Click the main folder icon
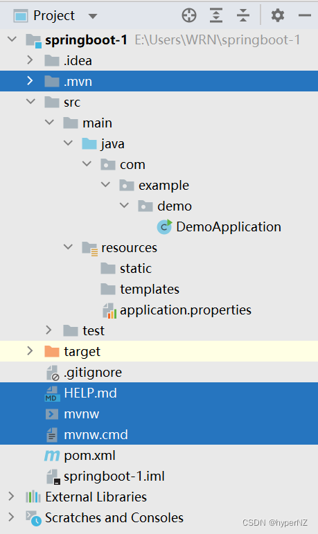The width and height of the screenshot is (318, 534). coord(71,123)
